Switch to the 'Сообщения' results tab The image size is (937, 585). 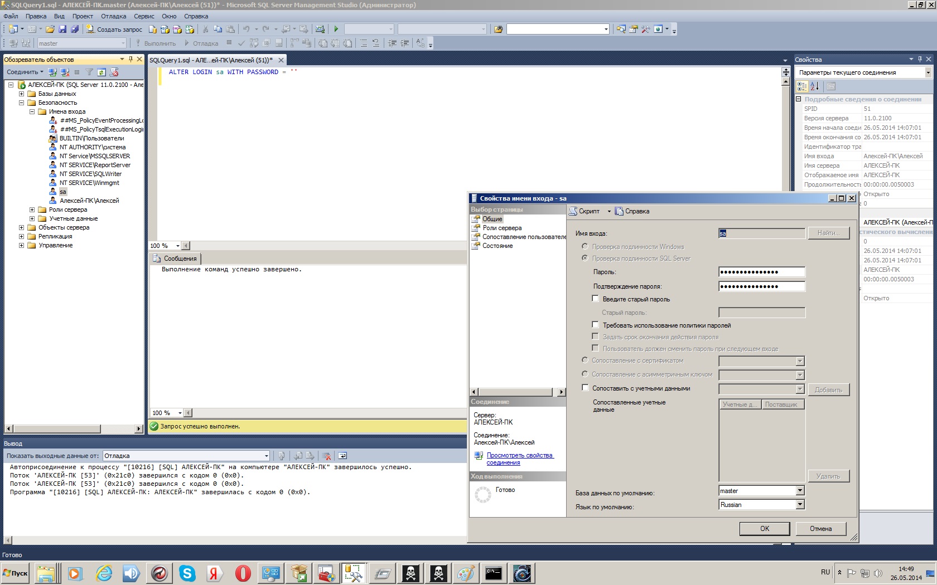(175, 259)
